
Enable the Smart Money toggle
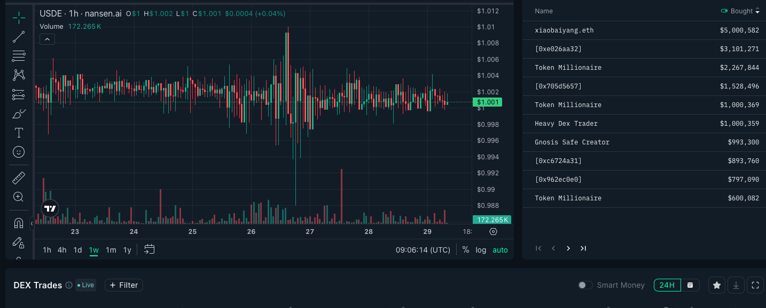point(585,285)
